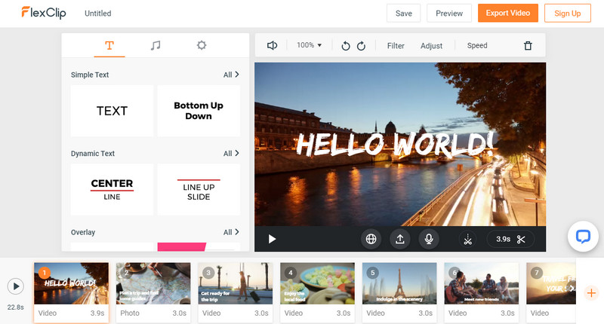Expand All for Overlay
This screenshot has height=324, width=604.
coord(231,232)
